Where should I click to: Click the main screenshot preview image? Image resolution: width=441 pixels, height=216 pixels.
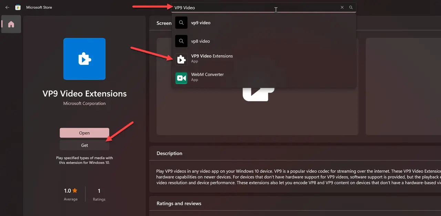point(257,87)
